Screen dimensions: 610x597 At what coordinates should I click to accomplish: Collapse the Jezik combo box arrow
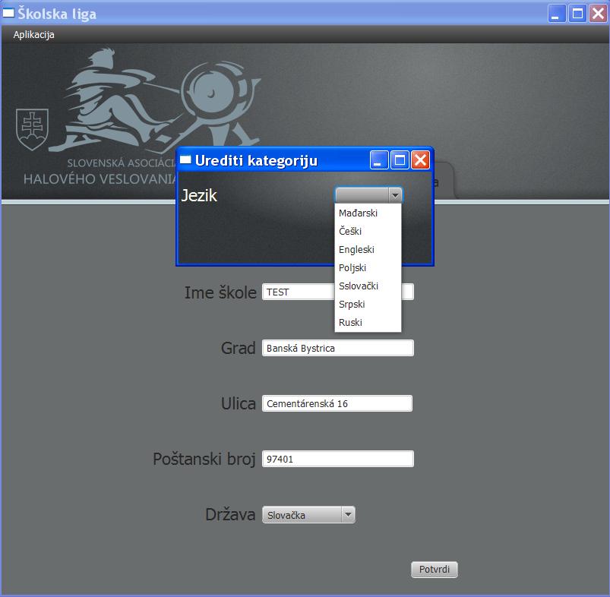tap(395, 195)
